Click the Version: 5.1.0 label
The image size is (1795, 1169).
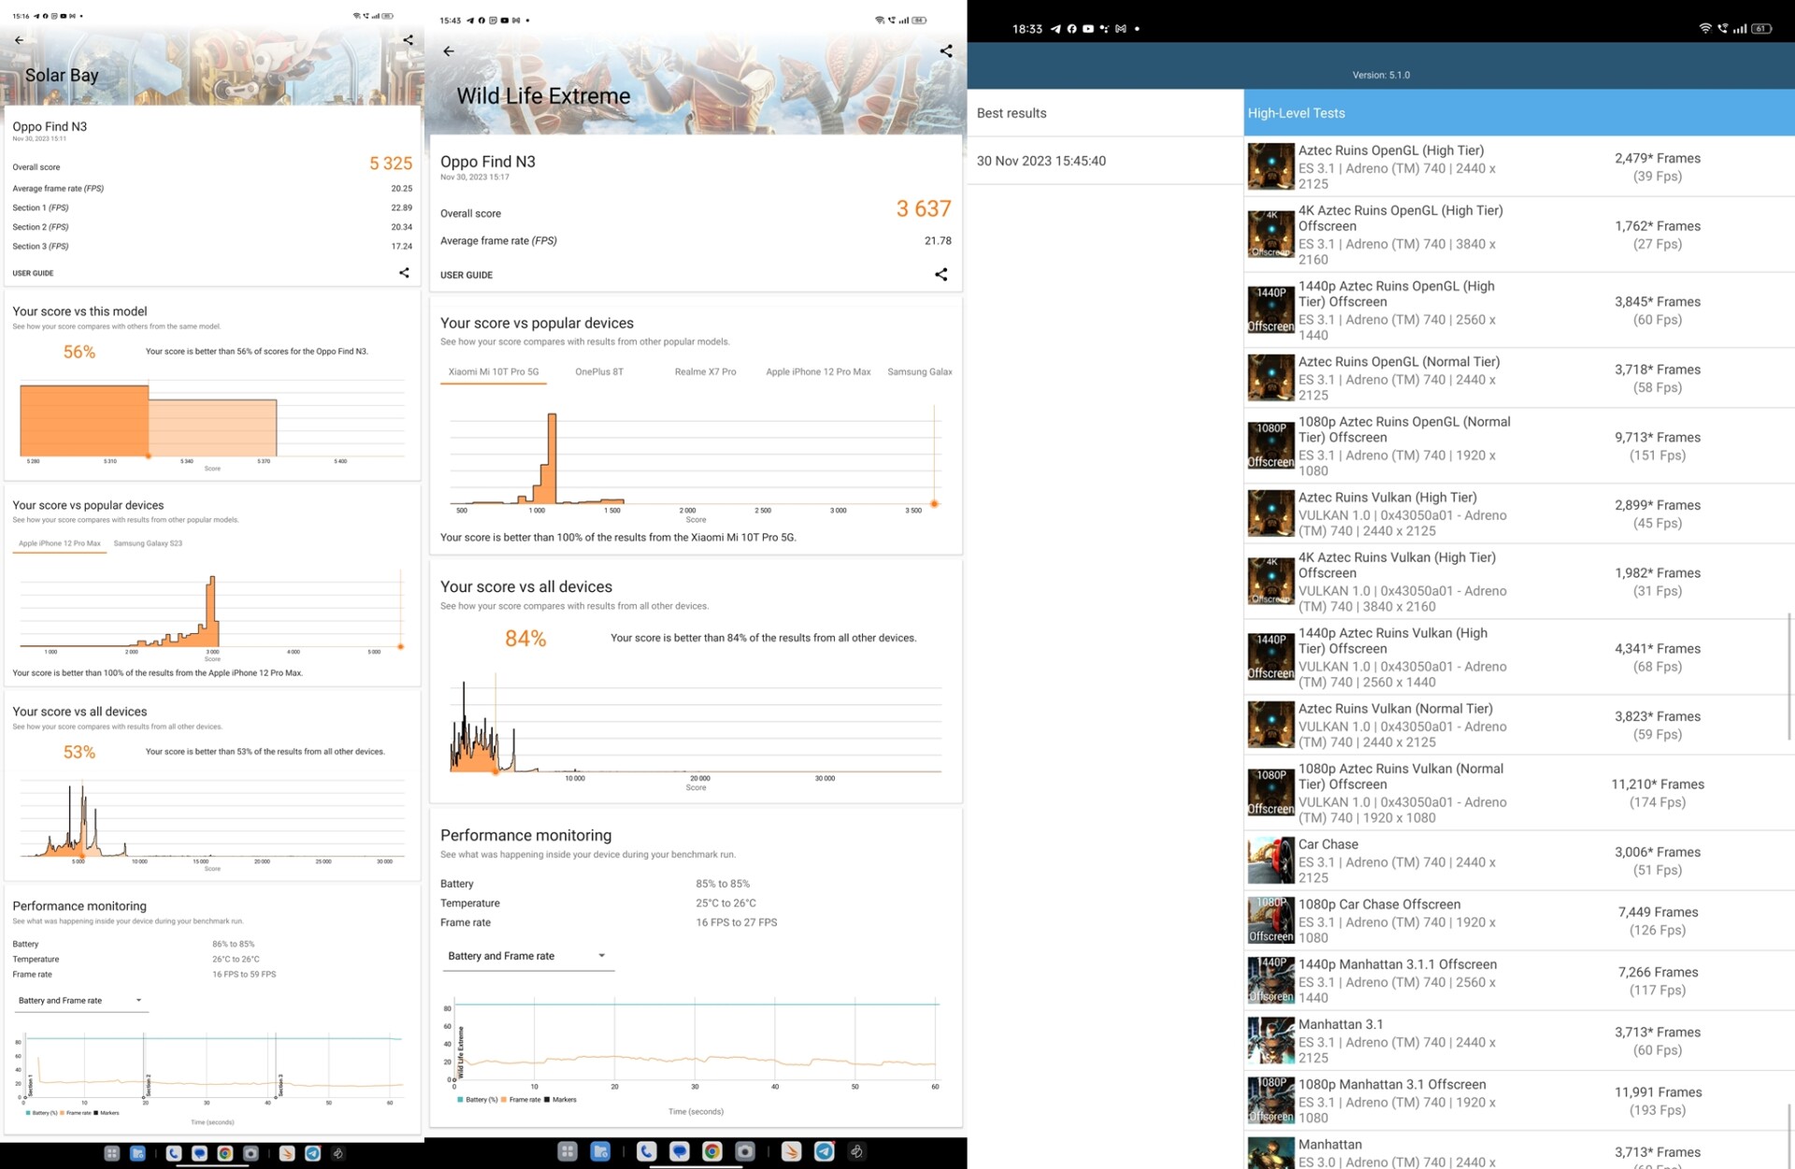tap(1381, 75)
